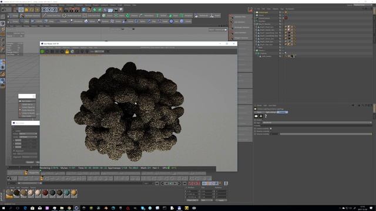The image size is (376, 211).
Task: Select the Live Selection tool
Action: 16,10
